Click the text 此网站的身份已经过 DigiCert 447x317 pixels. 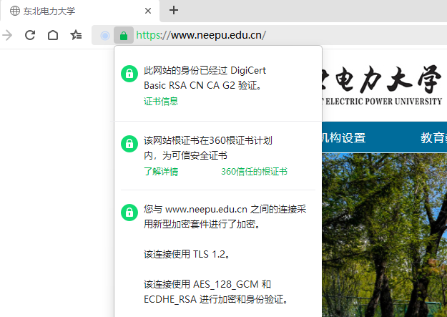point(205,70)
